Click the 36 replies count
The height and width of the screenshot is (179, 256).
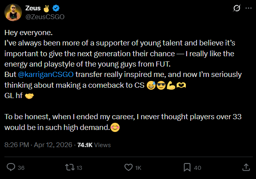[21, 168]
